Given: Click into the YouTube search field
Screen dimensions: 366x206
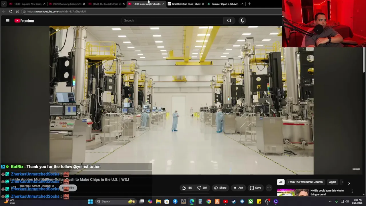Looking at the screenshot, I should click(172, 21).
